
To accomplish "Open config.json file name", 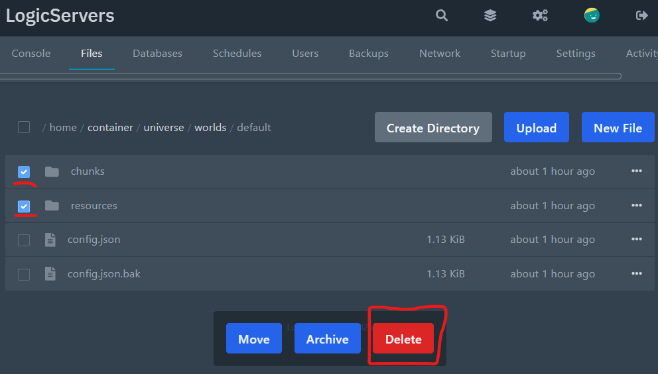I will click(94, 240).
